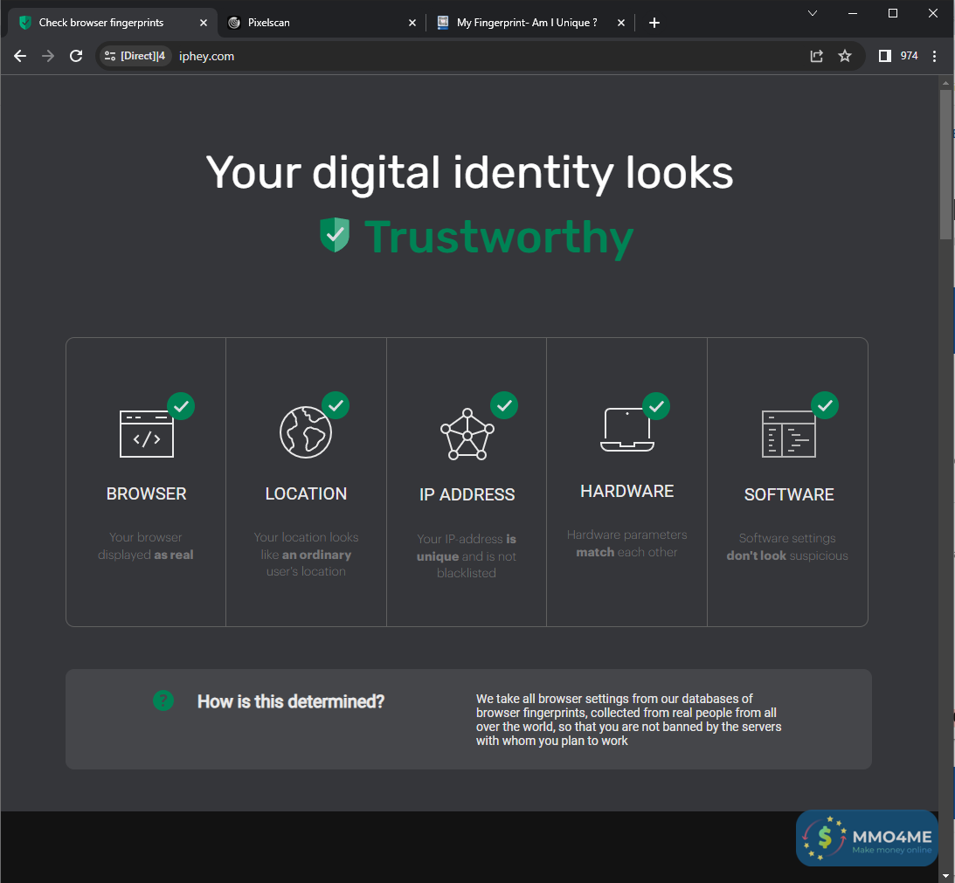The height and width of the screenshot is (883, 955).
Task: Click the share page icon
Action: tap(817, 56)
